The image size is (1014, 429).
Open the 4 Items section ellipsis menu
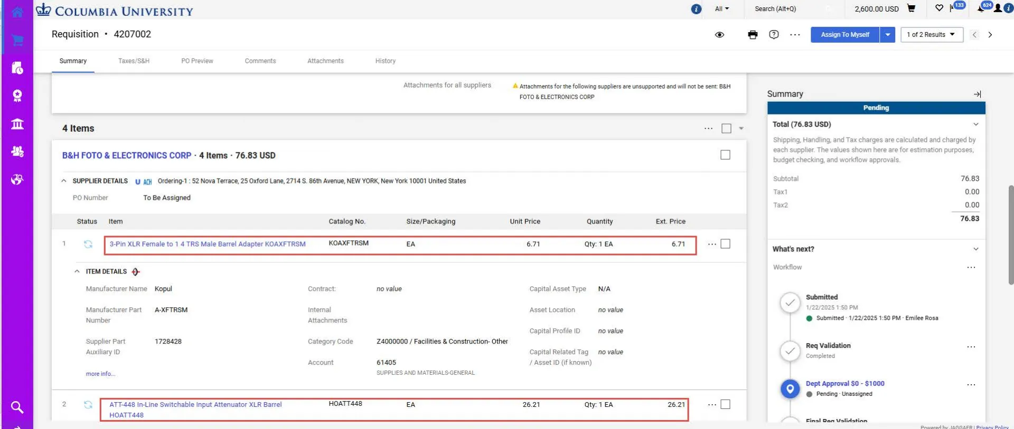click(x=708, y=129)
